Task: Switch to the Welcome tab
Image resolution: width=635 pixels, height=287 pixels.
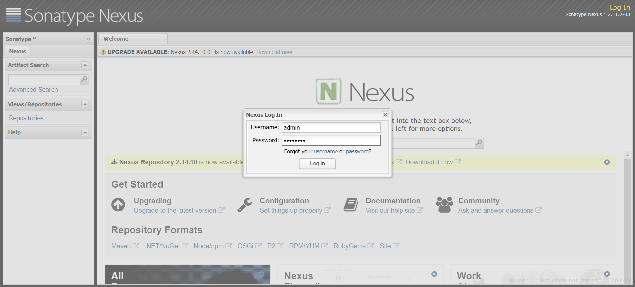Action: (x=133, y=39)
